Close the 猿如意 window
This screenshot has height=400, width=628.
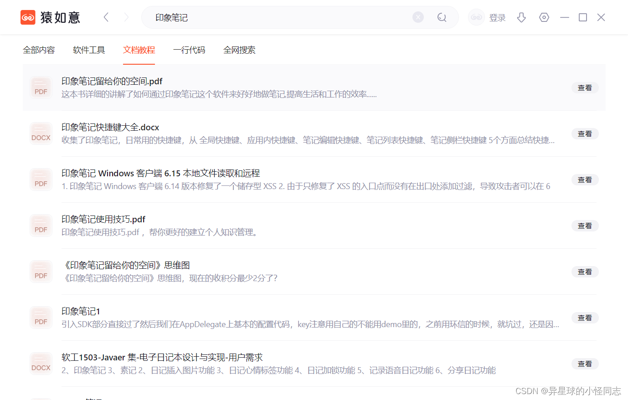(601, 17)
